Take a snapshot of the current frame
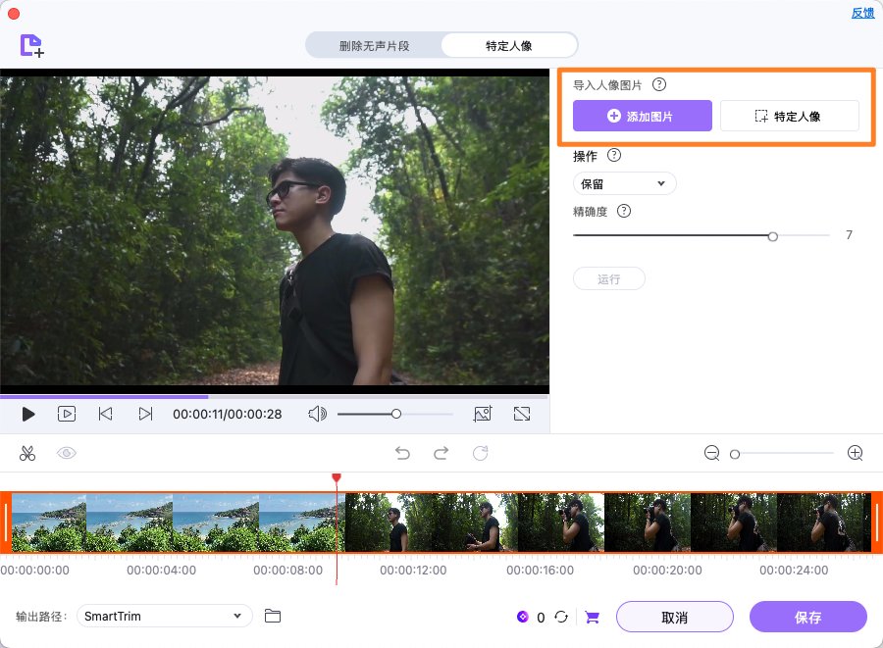Image resolution: width=883 pixels, height=648 pixels. [x=483, y=414]
